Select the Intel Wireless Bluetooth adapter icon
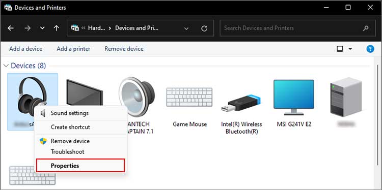 [x=241, y=103]
